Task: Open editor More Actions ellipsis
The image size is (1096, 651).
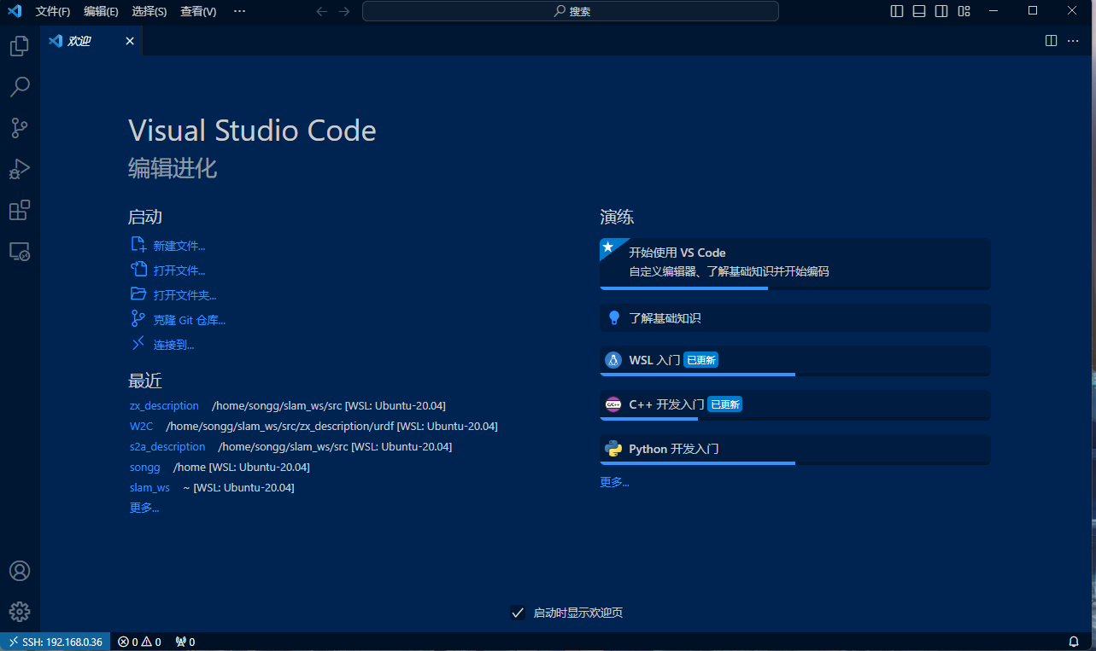Action: pyautogui.click(x=1074, y=40)
